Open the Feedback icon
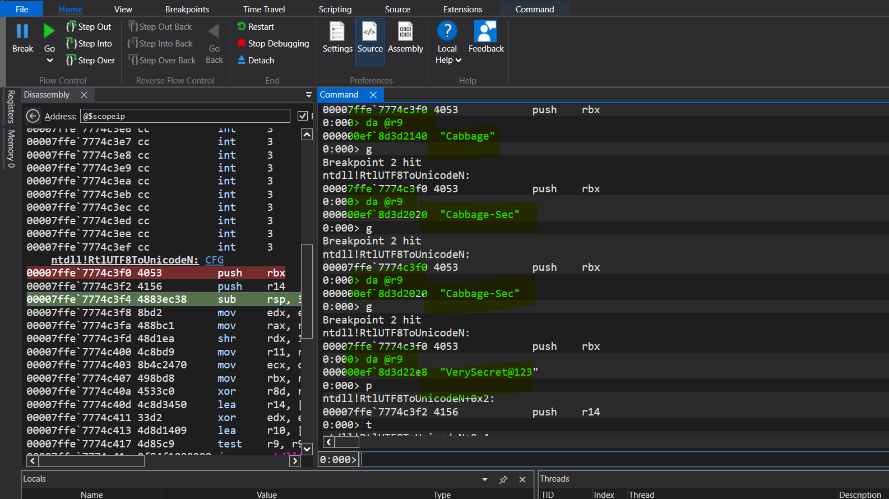889x499 pixels. [485, 31]
